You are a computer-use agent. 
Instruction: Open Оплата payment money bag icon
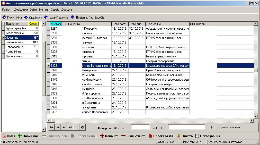click(x=178, y=136)
